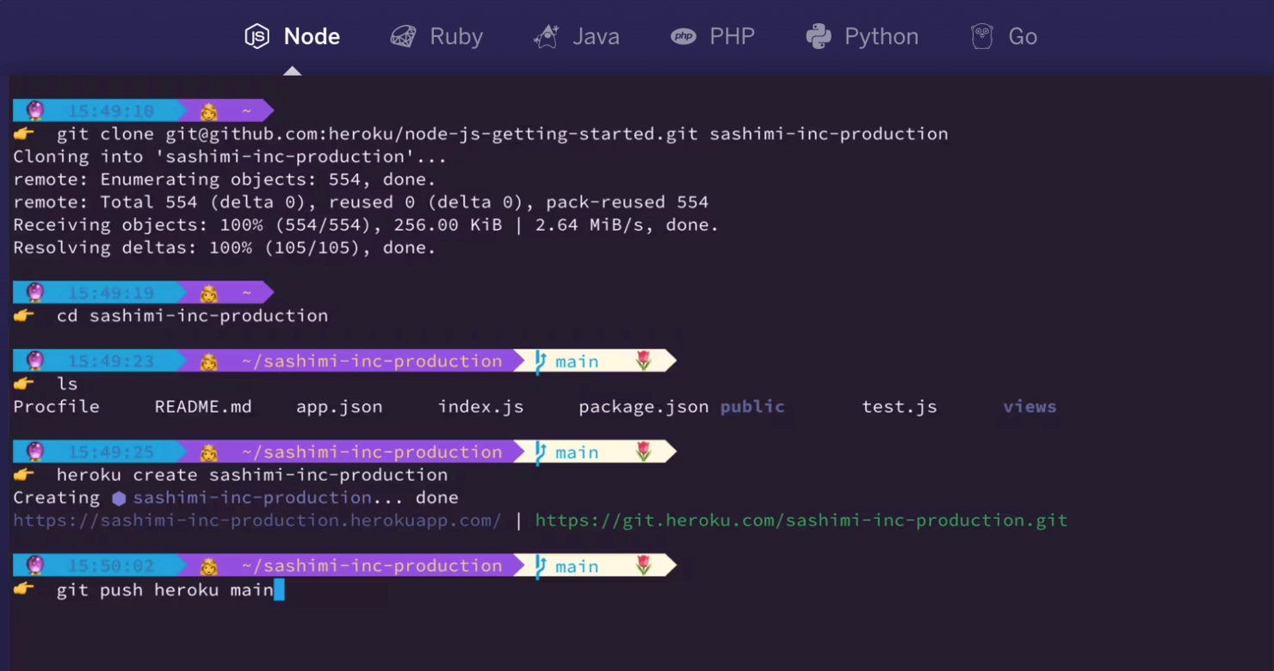
Task: Open the git.heroku.com repository link
Action: point(800,520)
